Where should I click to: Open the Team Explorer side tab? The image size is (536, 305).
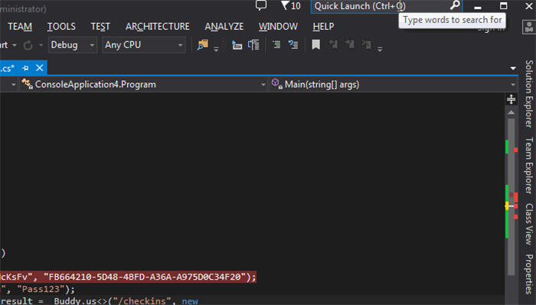coord(529,165)
